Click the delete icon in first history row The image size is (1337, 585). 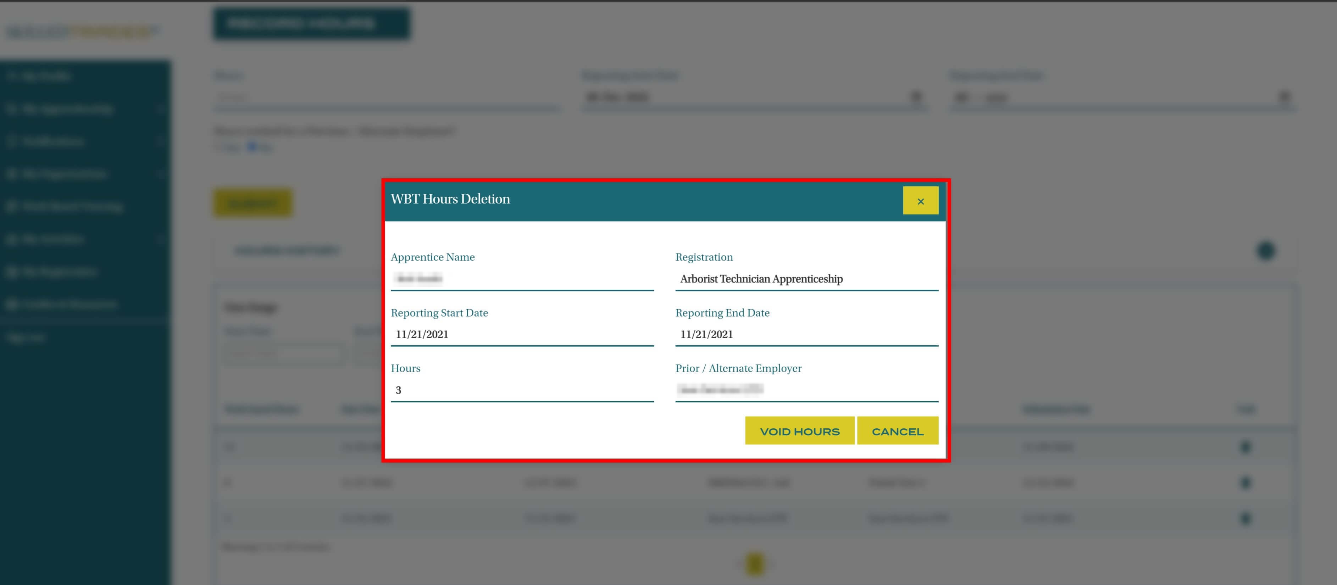pos(1245,447)
